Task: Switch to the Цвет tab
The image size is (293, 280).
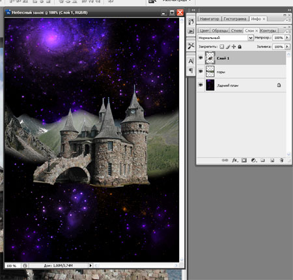Action: tap(204, 31)
